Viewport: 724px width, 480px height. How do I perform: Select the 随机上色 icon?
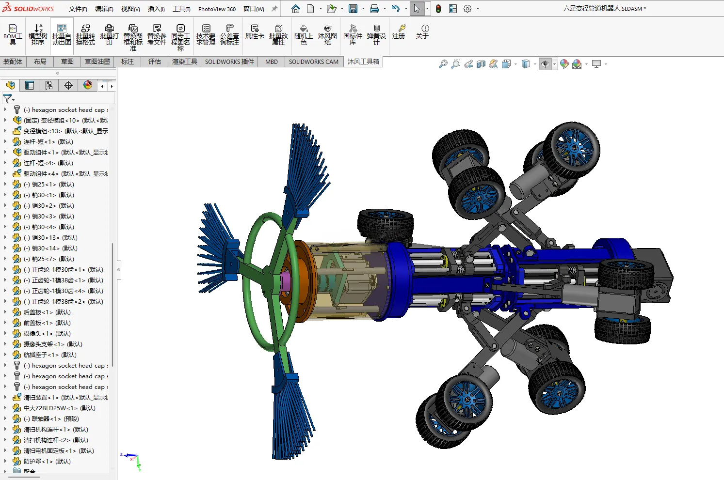coord(304,34)
